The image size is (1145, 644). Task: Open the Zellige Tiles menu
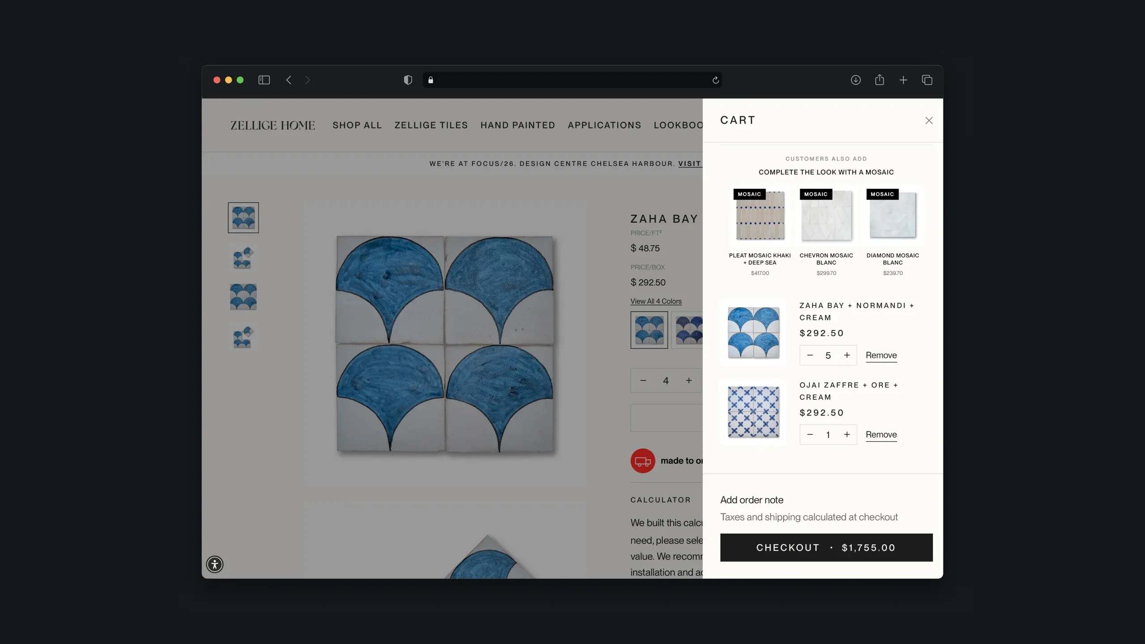pos(431,125)
